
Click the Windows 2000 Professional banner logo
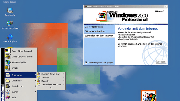122,16
